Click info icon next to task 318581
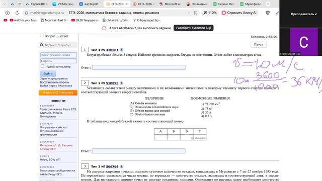 121,50
